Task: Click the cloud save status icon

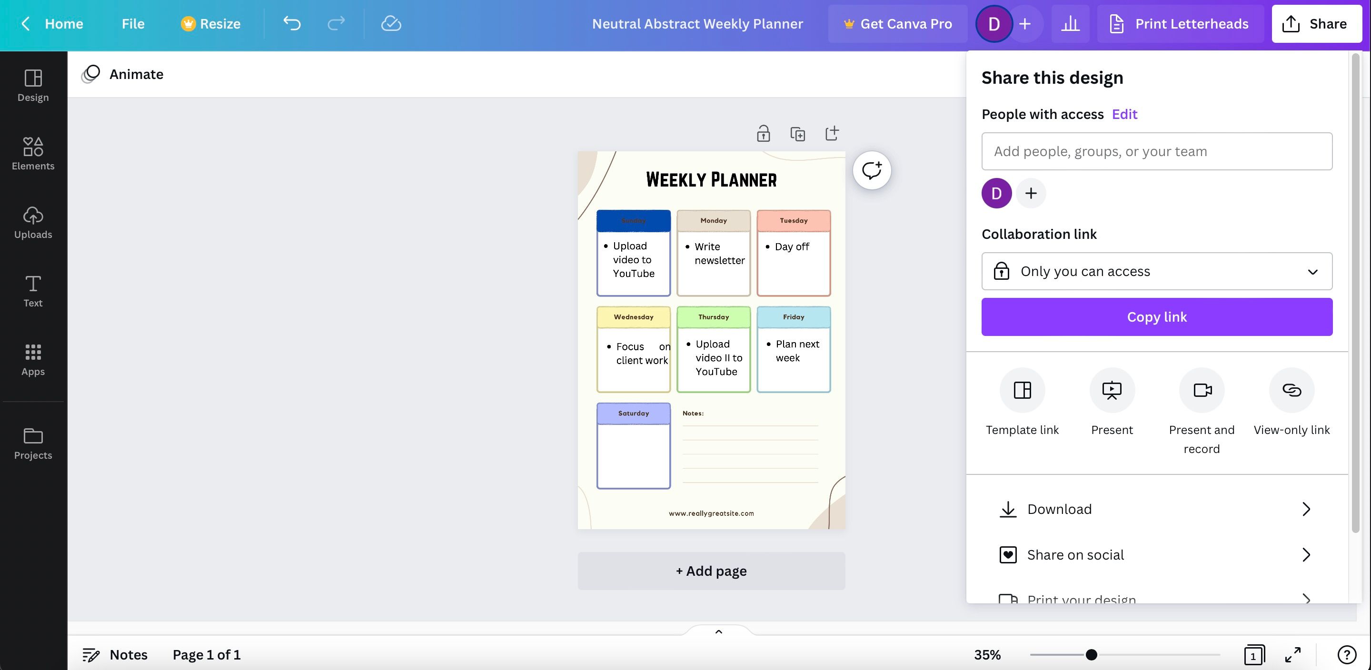Action: (x=391, y=23)
